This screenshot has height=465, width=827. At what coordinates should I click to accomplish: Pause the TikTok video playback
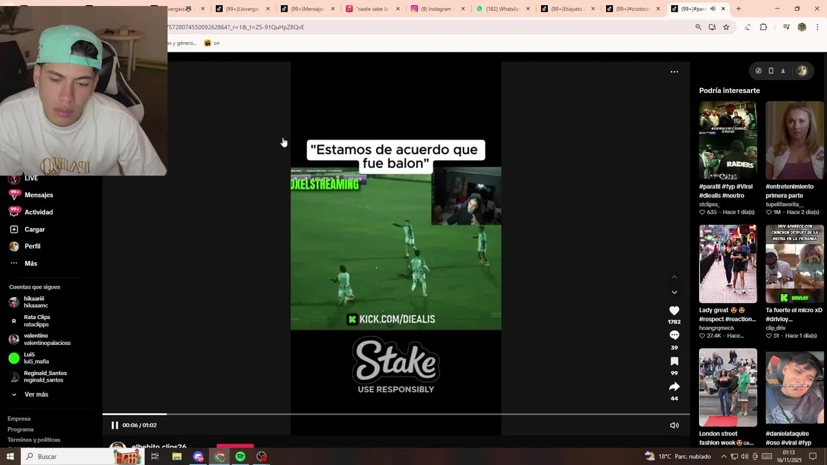[114, 425]
